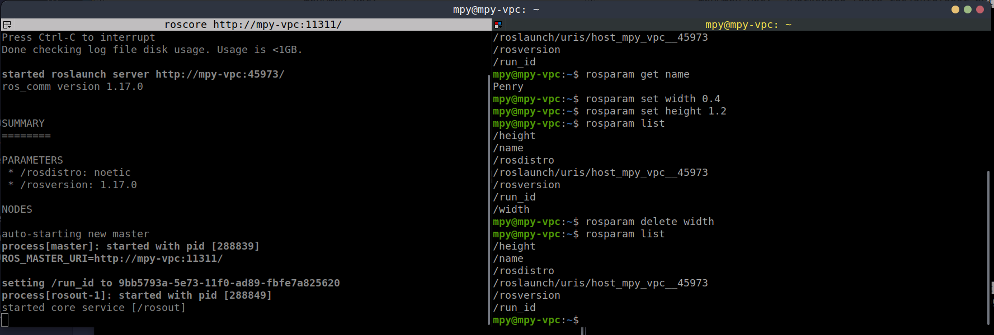Viewport: 994px width, 335px height.
Task: Click the grouping icon in the right terminal pane
Action: click(498, 25)
